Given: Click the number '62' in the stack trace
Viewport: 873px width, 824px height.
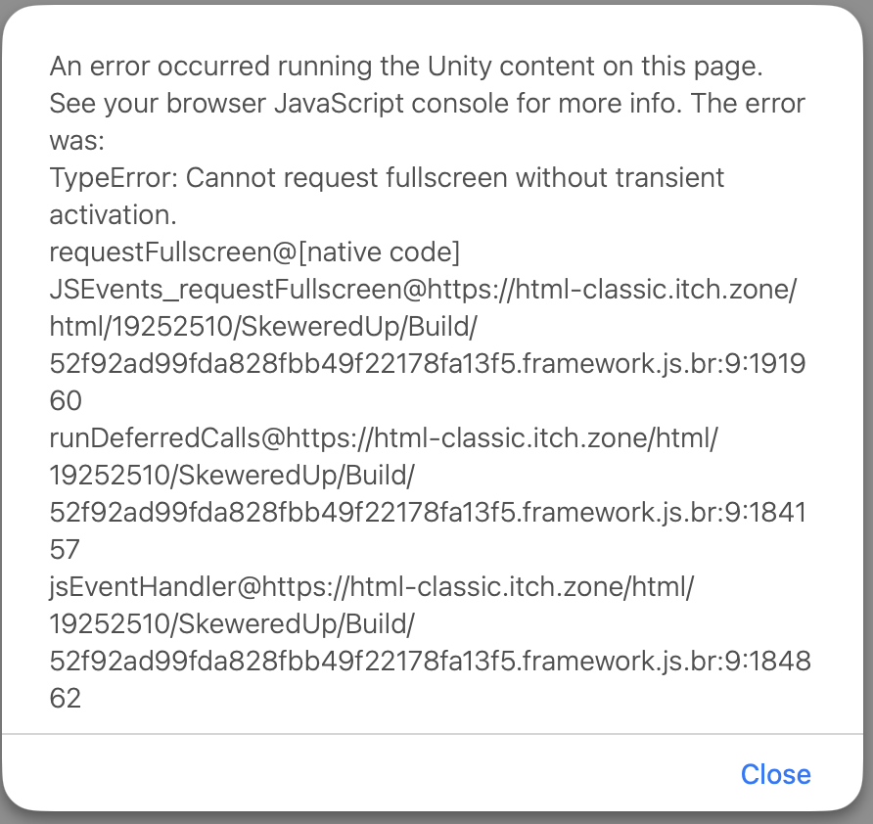Looking at the screenshot, I should 66,699.
